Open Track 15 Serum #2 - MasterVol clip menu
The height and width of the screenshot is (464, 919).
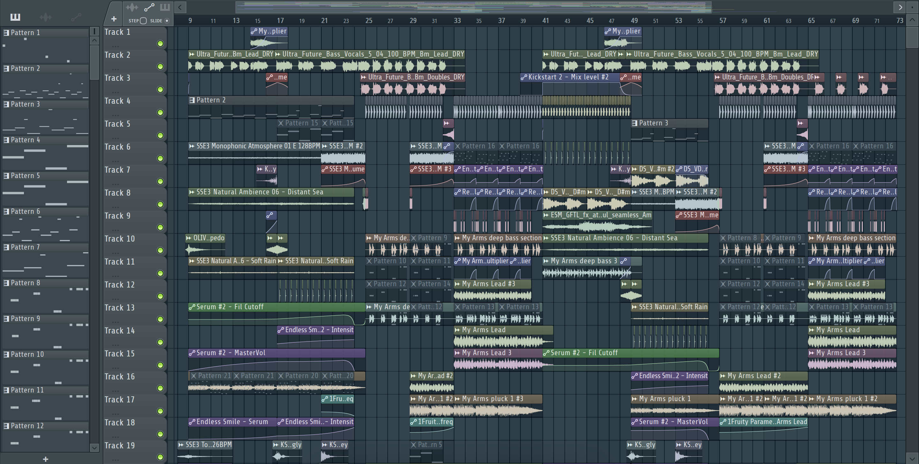coord(192,353)
